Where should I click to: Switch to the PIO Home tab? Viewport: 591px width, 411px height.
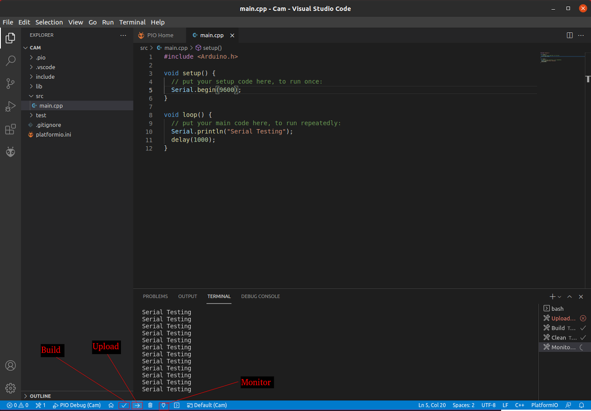point(160,35)
